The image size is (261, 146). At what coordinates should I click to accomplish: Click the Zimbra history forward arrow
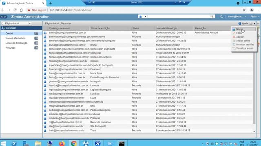coord(5,17)
